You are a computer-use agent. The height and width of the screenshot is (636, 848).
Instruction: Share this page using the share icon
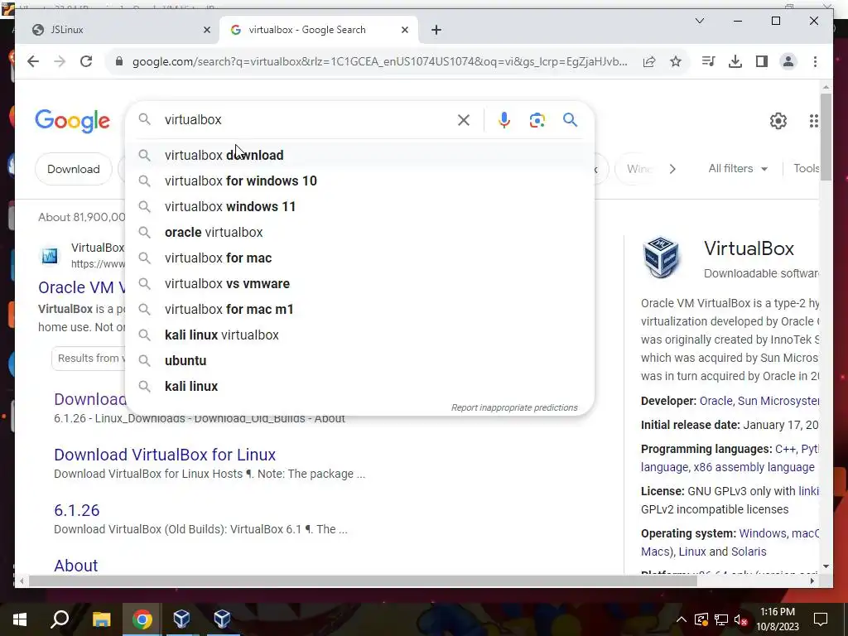pyautogui.click(x=649, y=61)
